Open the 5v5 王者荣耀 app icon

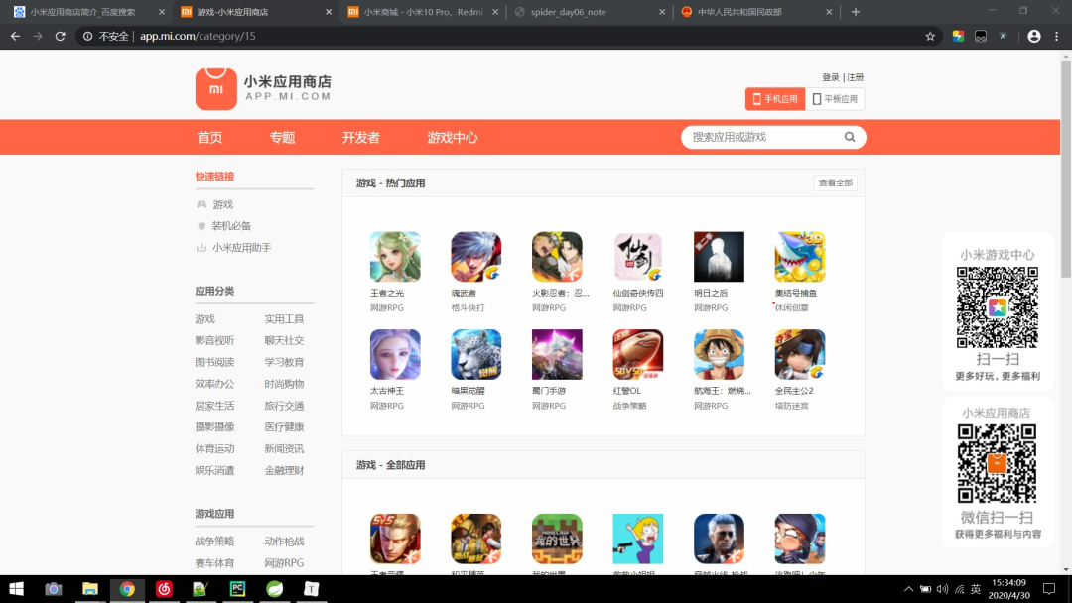[395, 539]
